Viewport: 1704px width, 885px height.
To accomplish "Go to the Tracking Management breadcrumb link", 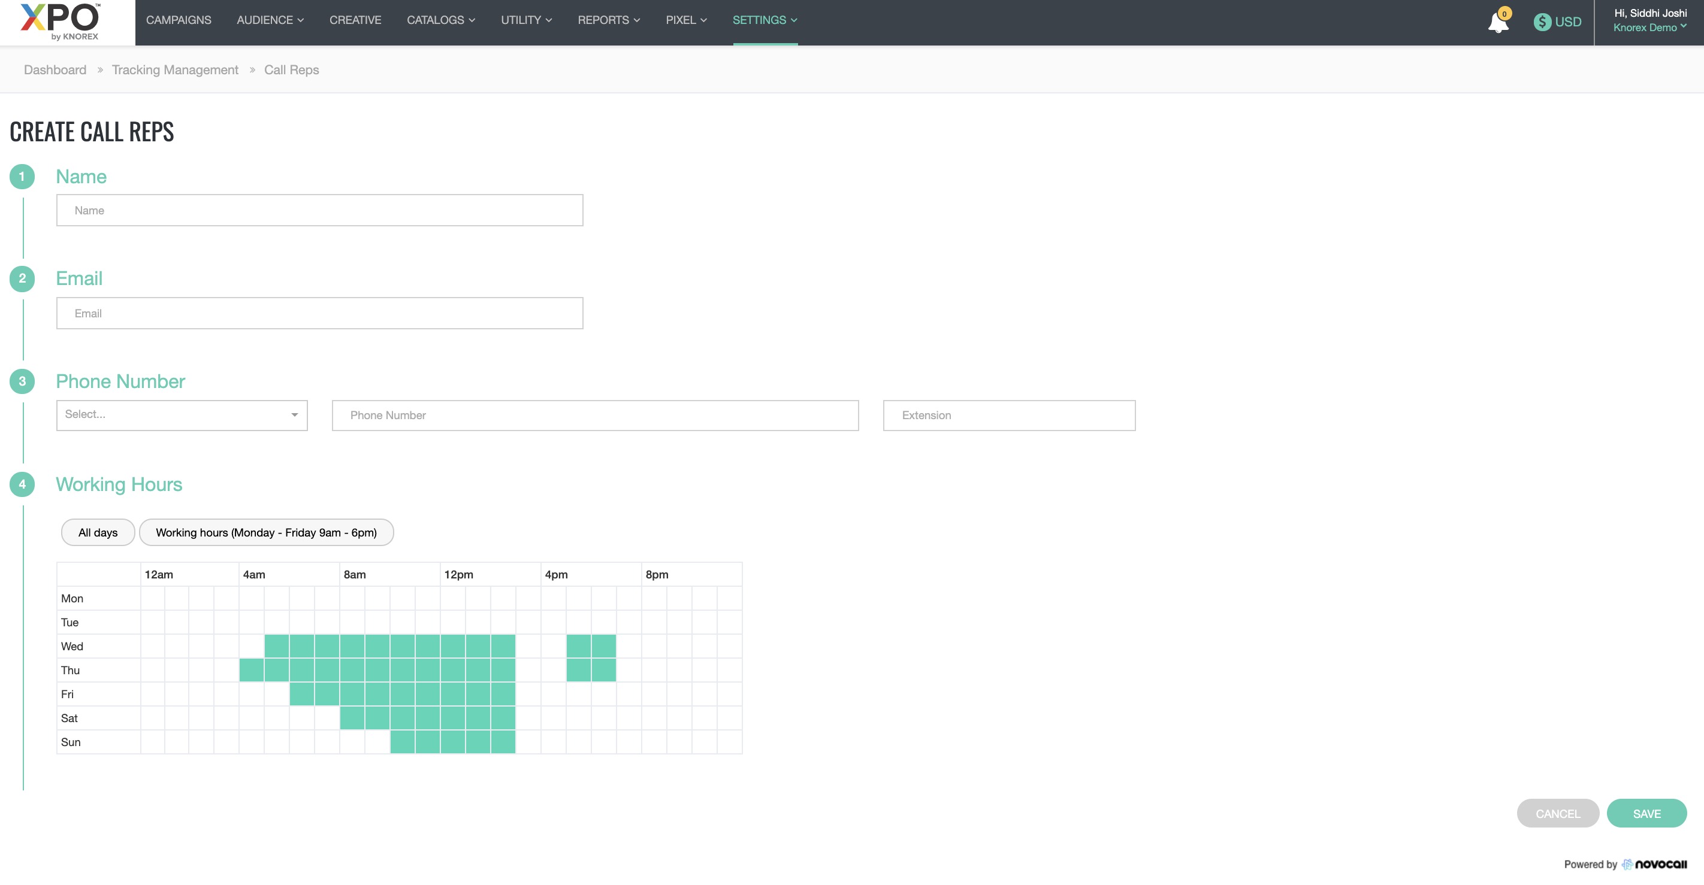I will [x=174, y=70].
